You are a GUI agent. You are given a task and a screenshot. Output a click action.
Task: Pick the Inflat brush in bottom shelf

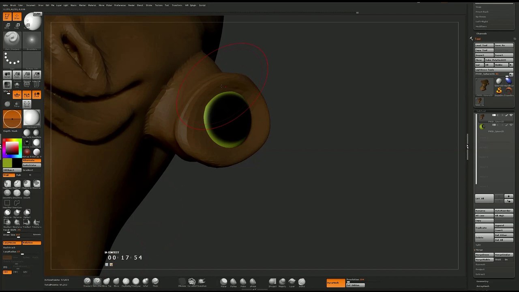click(146, 282)
